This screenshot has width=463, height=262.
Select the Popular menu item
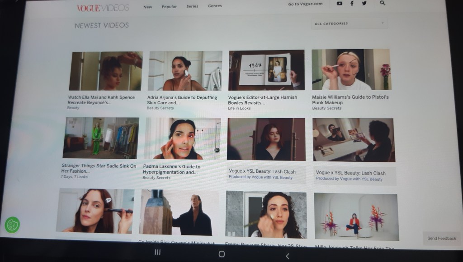[x=169, y=7]
